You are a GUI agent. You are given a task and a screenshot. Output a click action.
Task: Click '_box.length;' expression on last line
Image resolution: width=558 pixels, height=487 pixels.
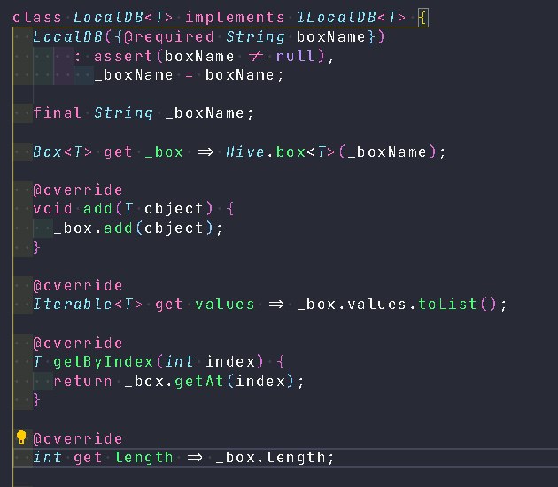pos(275,458)
